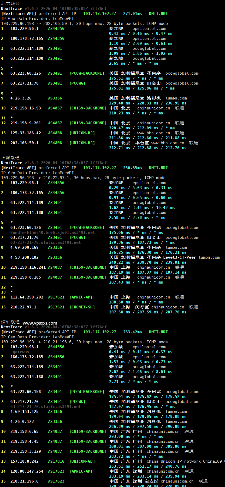Select the IP address 4.69.209.169
The image size is (225, 487).
pos(25,247)
